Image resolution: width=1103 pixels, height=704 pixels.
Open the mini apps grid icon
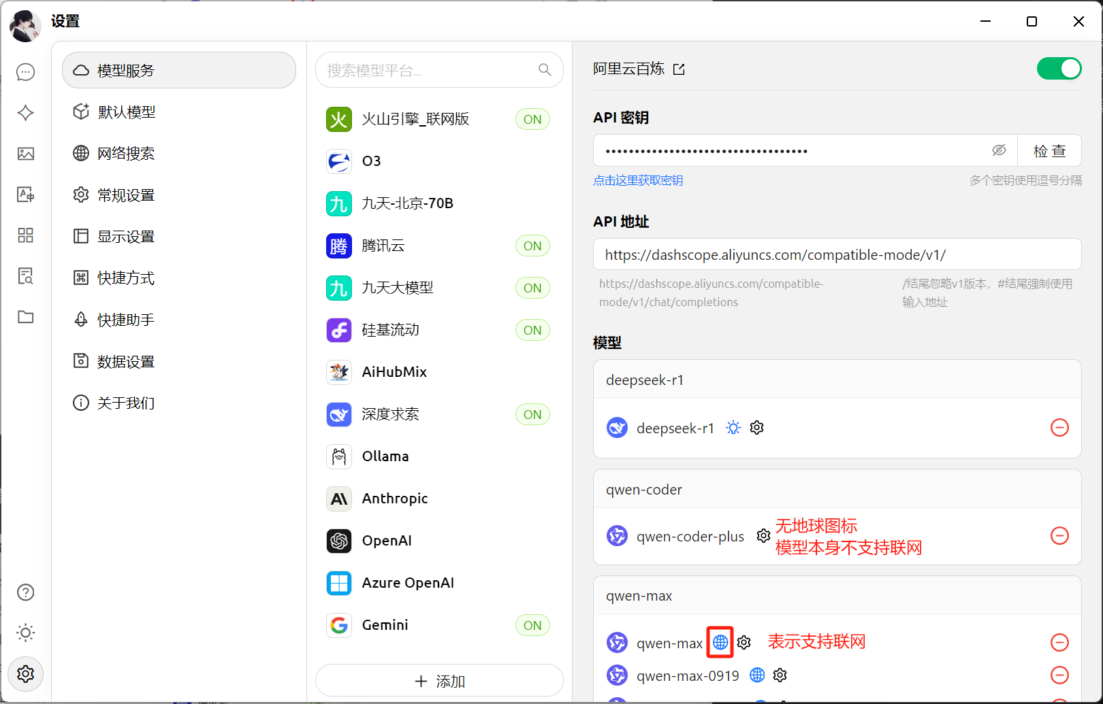(26, 235)
